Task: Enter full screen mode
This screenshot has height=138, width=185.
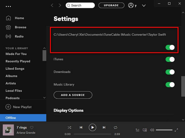Action: point(176,130)
